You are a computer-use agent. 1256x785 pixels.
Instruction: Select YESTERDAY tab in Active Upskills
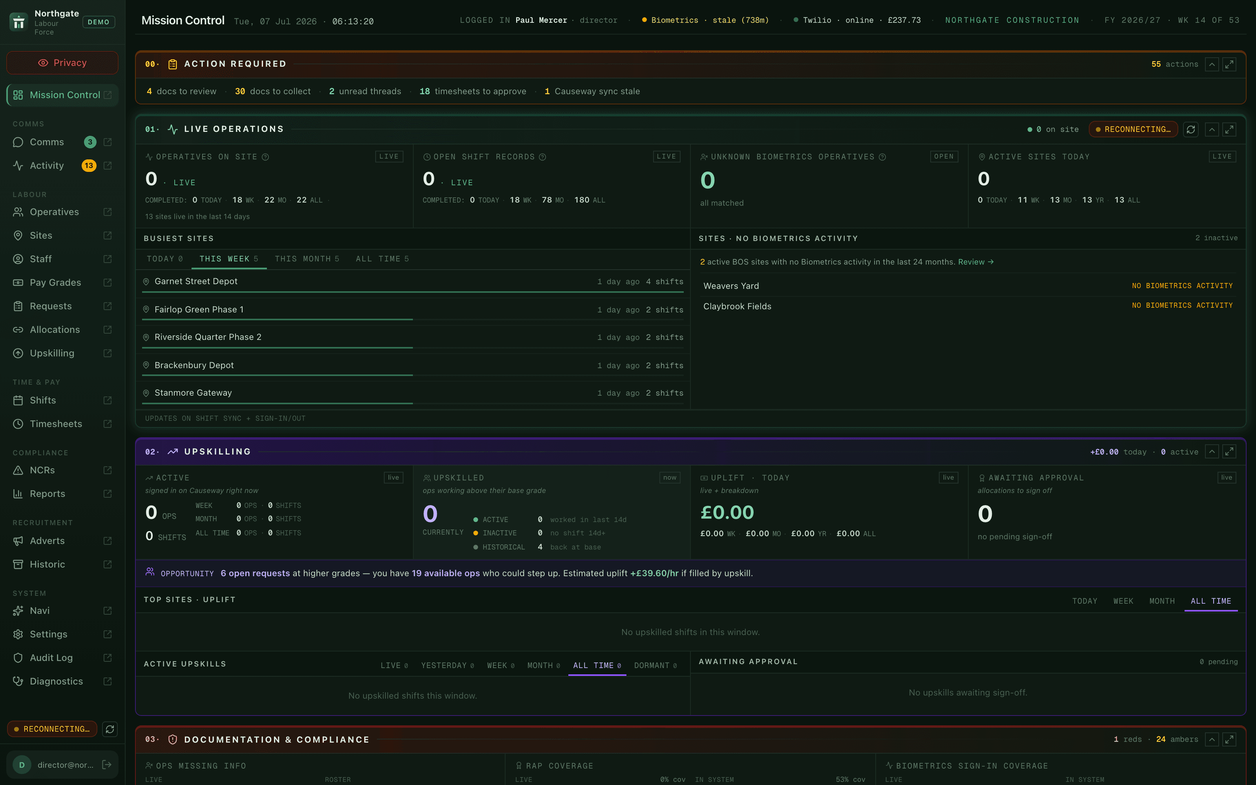(447, 666)
